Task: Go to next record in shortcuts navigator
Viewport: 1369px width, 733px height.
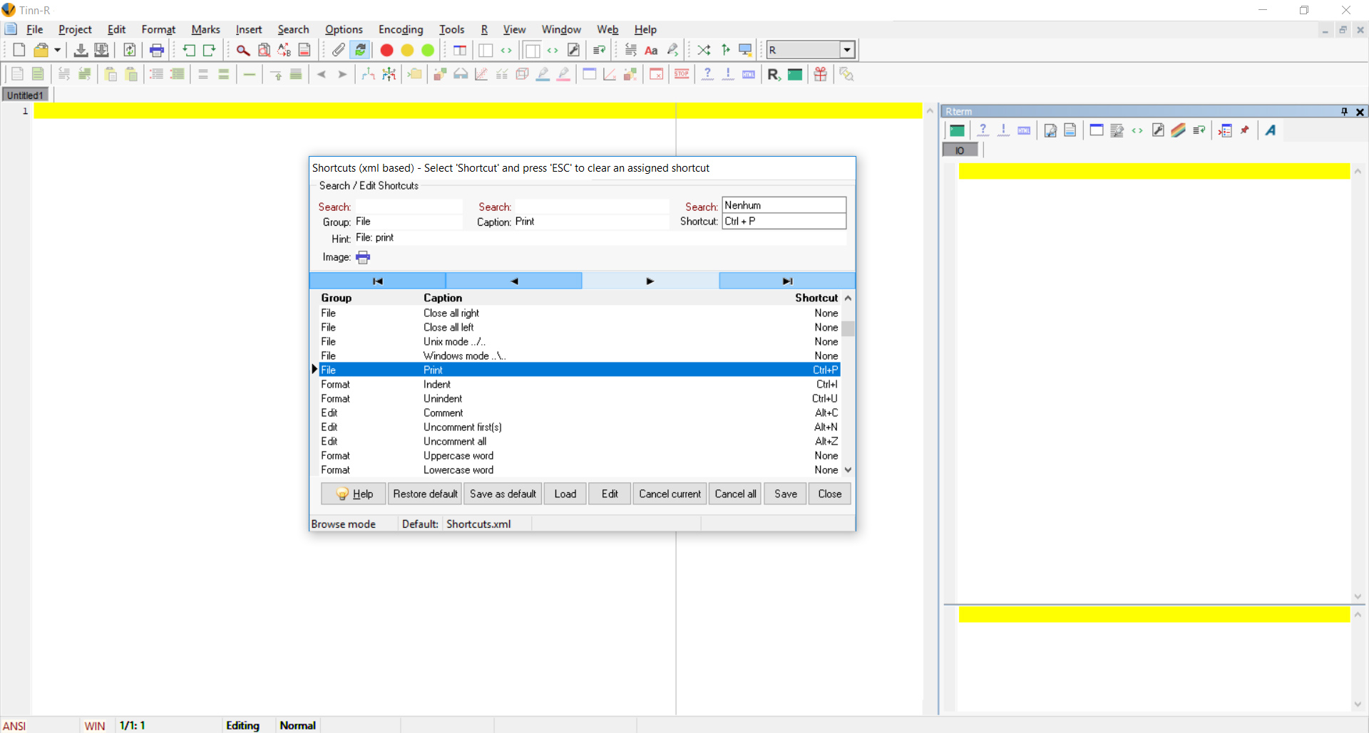Action: point(650,281)
